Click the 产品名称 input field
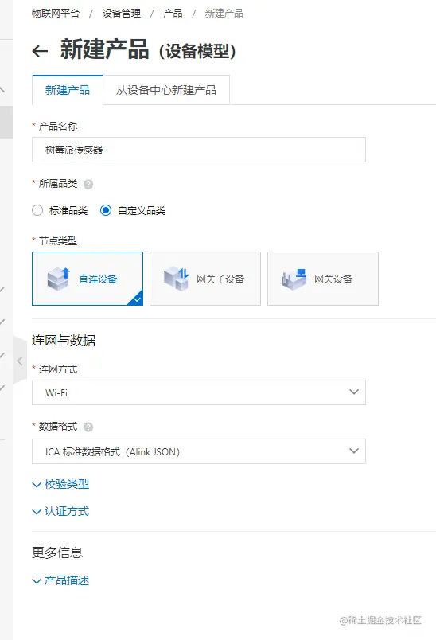The image size is (436, 640). [199, 150]
